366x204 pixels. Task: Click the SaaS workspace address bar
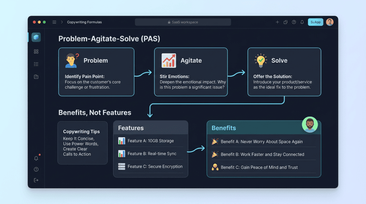tap(183, 22)
